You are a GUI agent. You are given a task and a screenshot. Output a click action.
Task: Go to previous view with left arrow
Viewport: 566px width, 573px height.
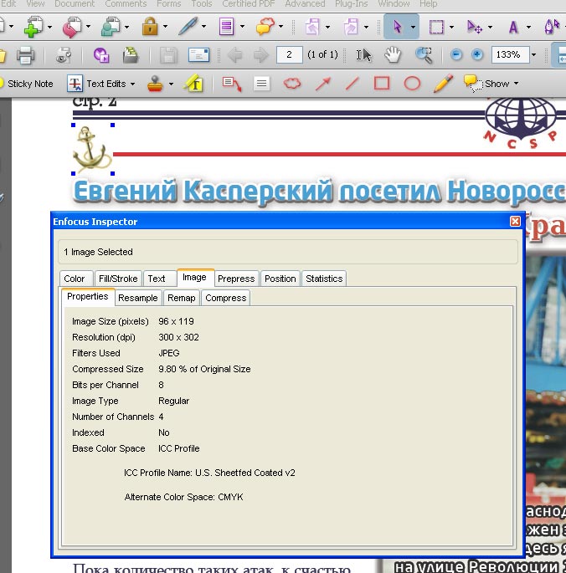234,55
